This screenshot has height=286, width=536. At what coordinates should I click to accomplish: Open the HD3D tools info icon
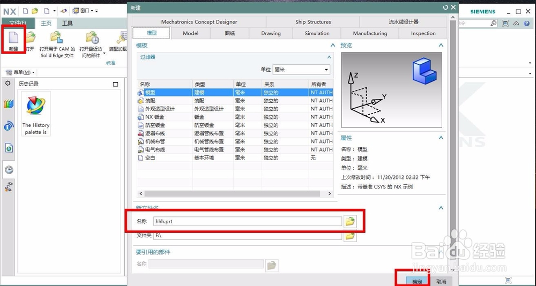(x=9, y=126)
